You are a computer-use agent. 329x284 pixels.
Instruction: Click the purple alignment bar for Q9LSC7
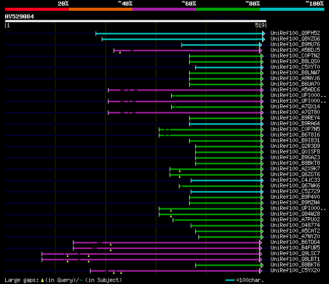pyautogui.click(x=151, y=254)
